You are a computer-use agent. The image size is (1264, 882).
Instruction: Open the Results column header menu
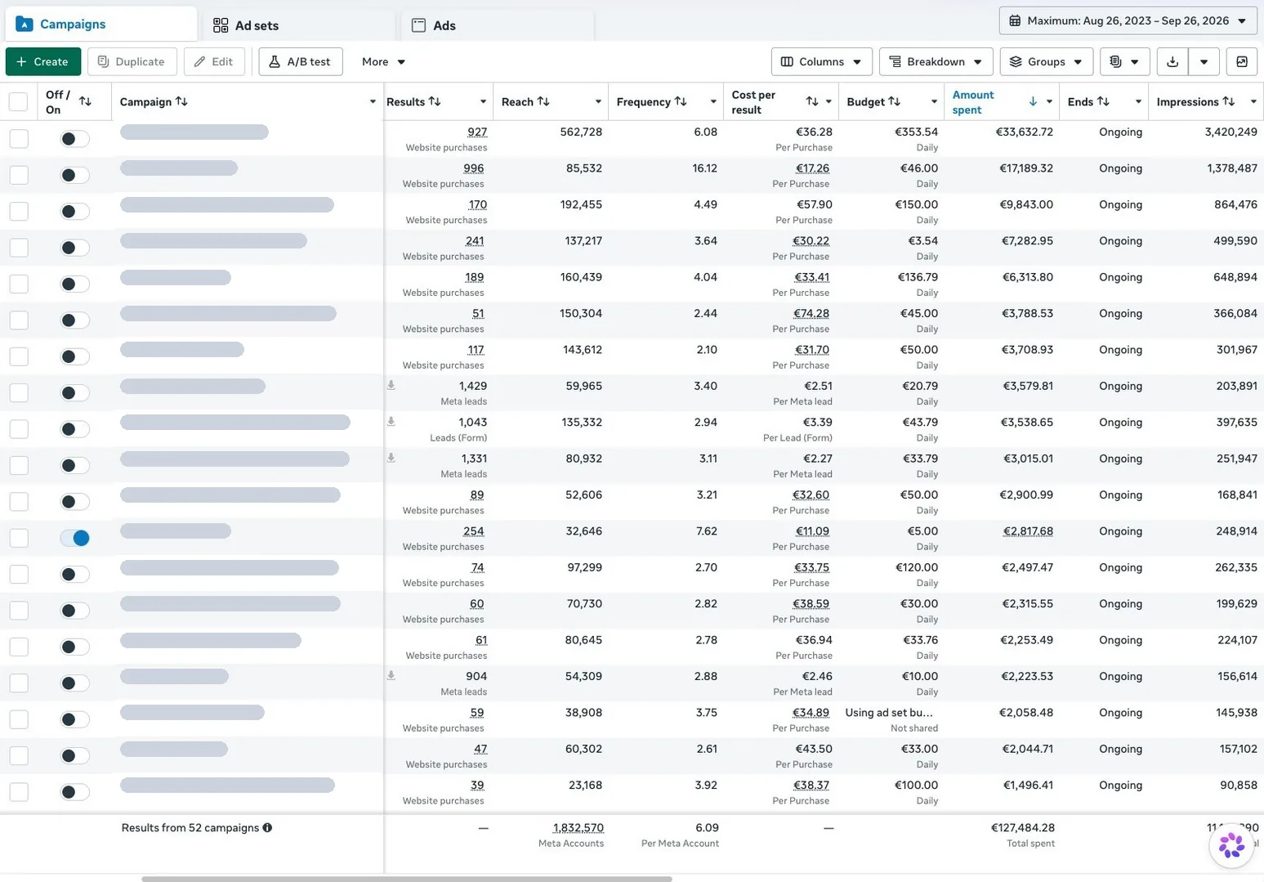click(483, 101)
